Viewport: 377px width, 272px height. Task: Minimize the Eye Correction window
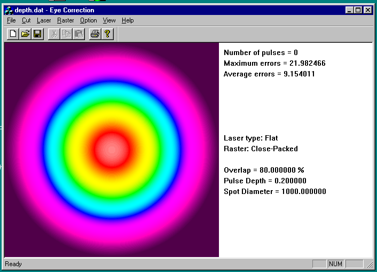(349, 10)
